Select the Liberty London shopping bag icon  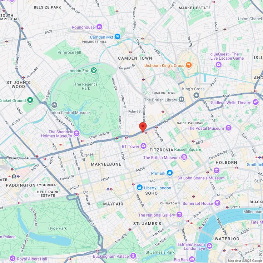(x=140, y=188)
